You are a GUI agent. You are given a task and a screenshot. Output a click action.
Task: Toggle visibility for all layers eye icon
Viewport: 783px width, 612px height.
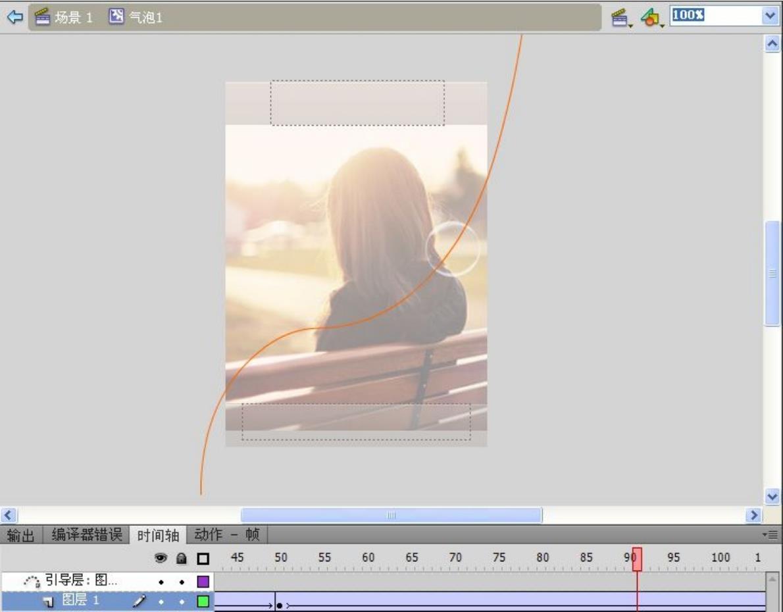[x=161, y=558]
